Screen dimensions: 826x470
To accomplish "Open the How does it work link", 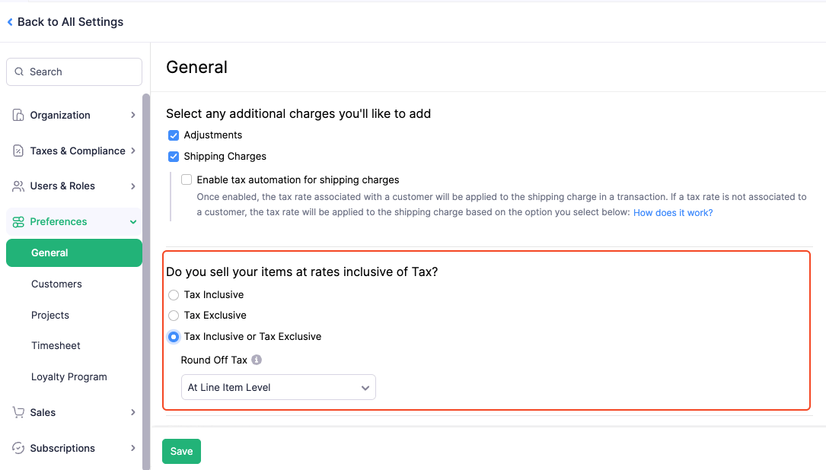I will click(x=672, y=212).
